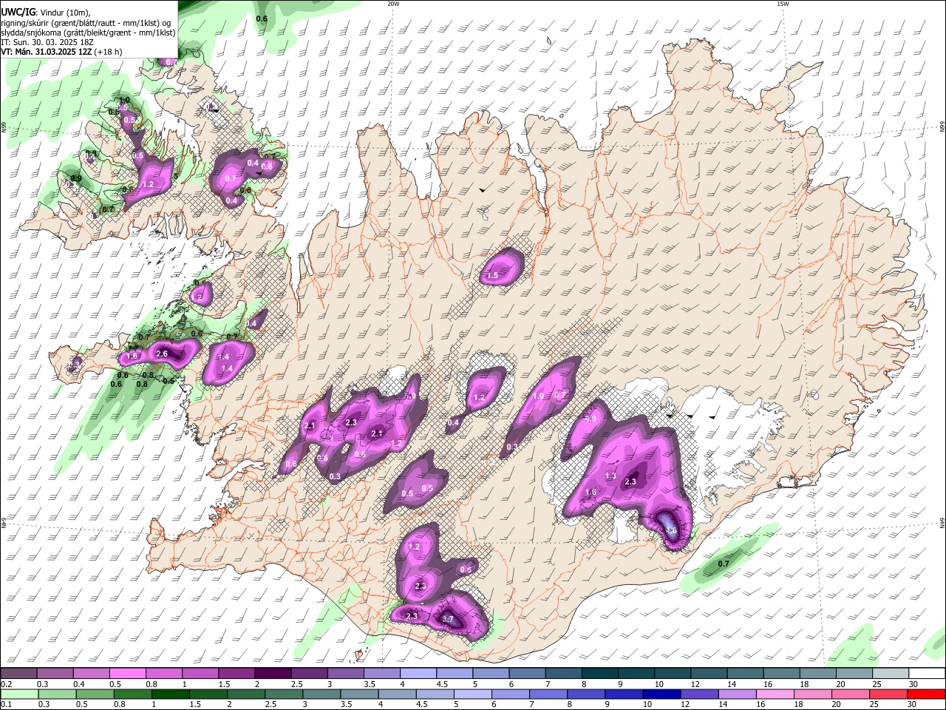Click the crimson 25–30 rain legend swatch
Viewport: 946px width, 710px height.
click(x=888, y=694)
